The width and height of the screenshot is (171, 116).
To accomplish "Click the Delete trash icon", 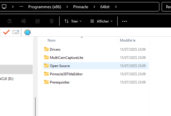I will click(52, 21).
